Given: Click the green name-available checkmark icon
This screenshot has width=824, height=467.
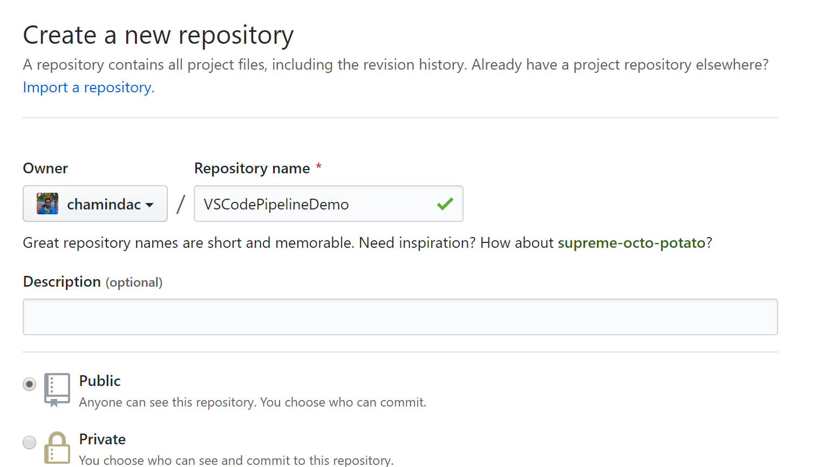Looking at the screenshot, I should pyautogui.click(x=445, y=204).
